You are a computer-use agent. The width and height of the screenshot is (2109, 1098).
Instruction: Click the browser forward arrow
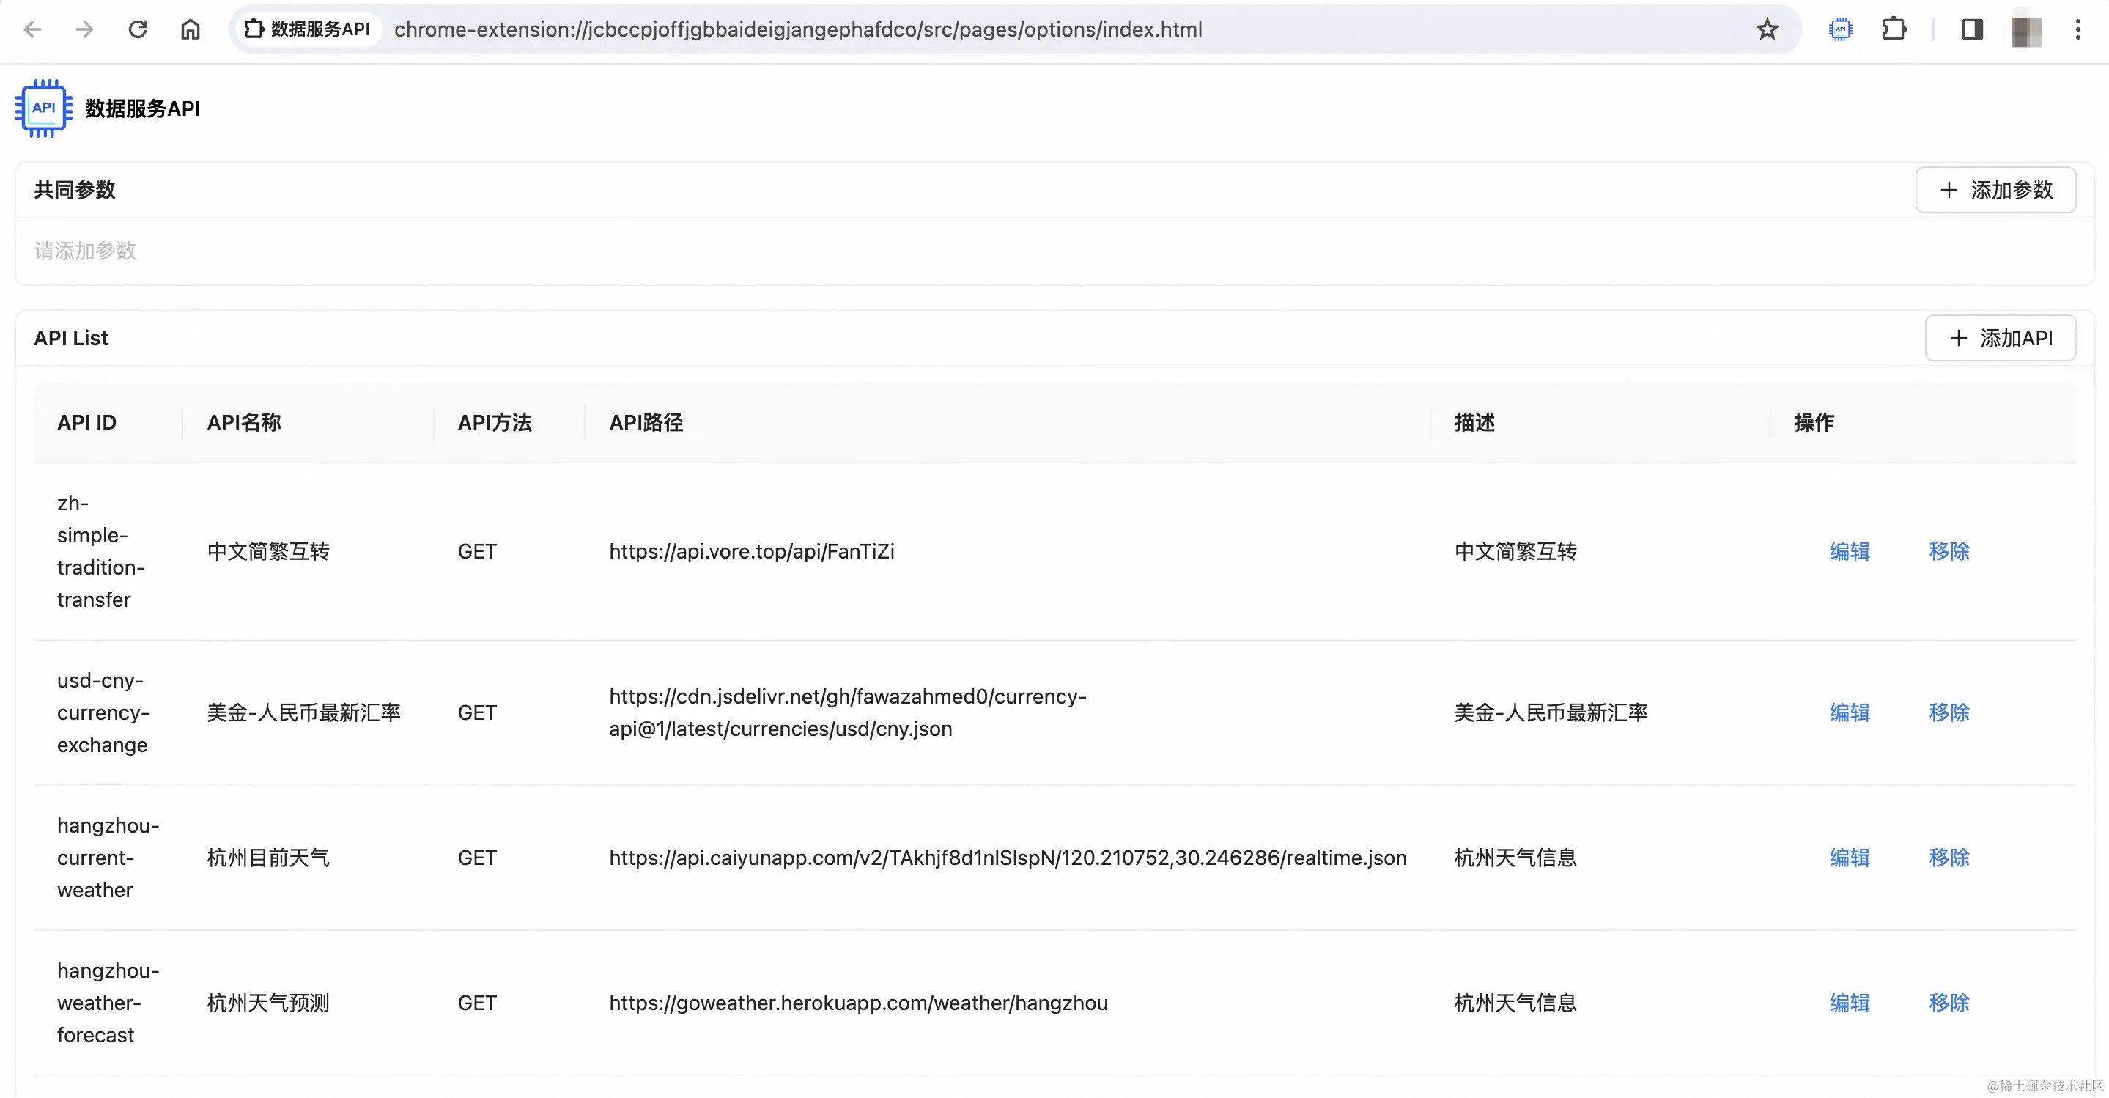[x=84, y=29]
